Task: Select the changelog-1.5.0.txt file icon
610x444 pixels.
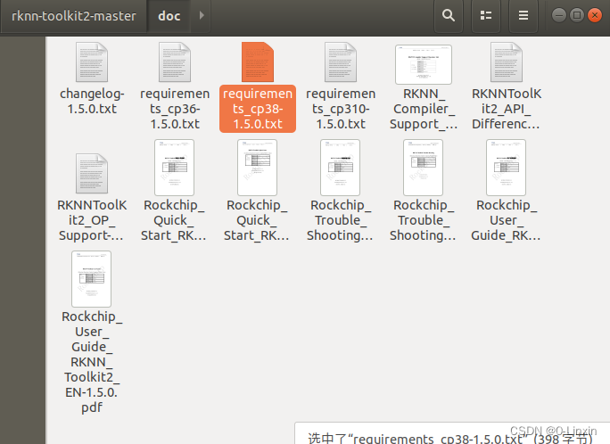Action: 92,62
